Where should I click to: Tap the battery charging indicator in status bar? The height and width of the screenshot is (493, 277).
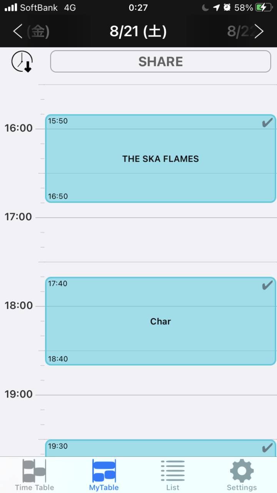(x=266, y=7)
